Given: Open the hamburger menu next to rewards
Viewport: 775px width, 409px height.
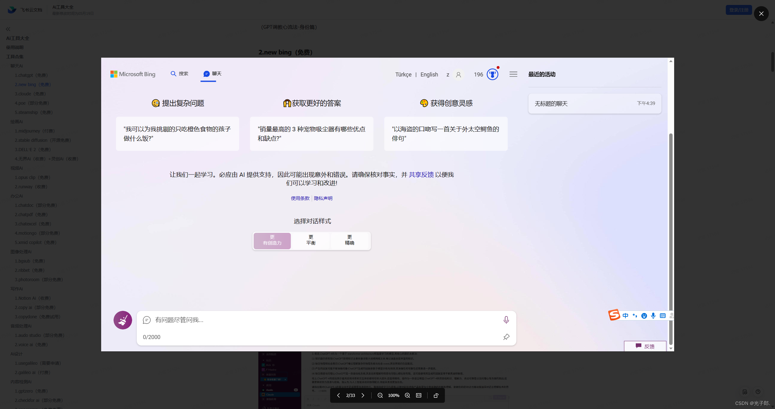Looking at the screenshot, I should click(513, 74).
